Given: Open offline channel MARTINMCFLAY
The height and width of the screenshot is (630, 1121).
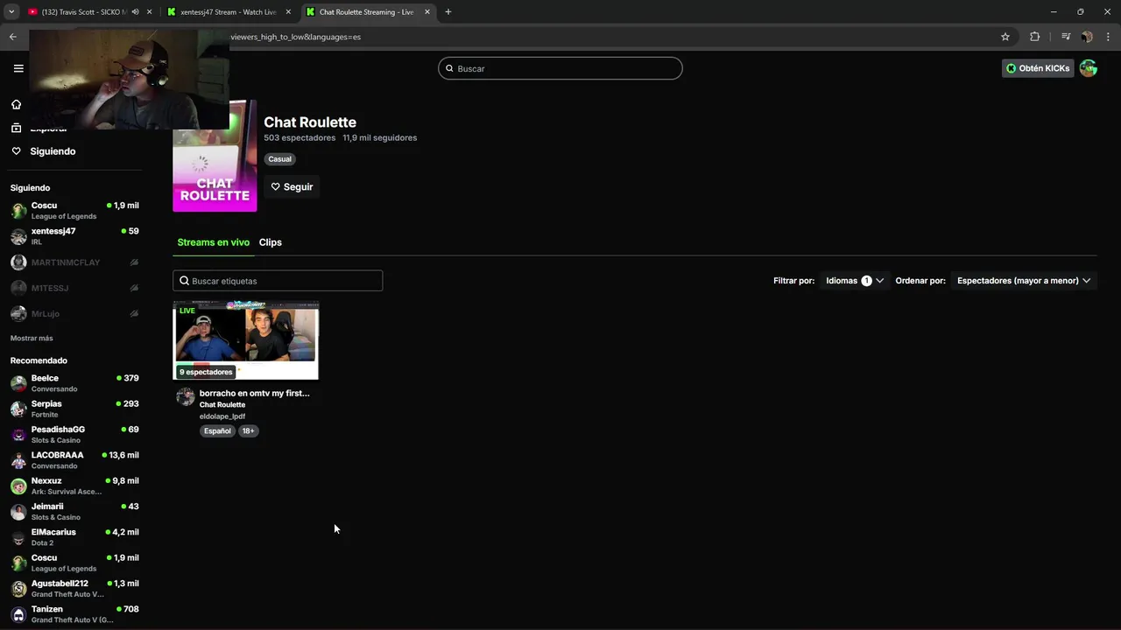Looking at the screenshot, I should (x=74, y=262).
